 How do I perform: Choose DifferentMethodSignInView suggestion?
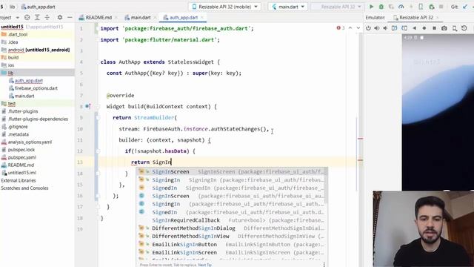coord(232,236)
